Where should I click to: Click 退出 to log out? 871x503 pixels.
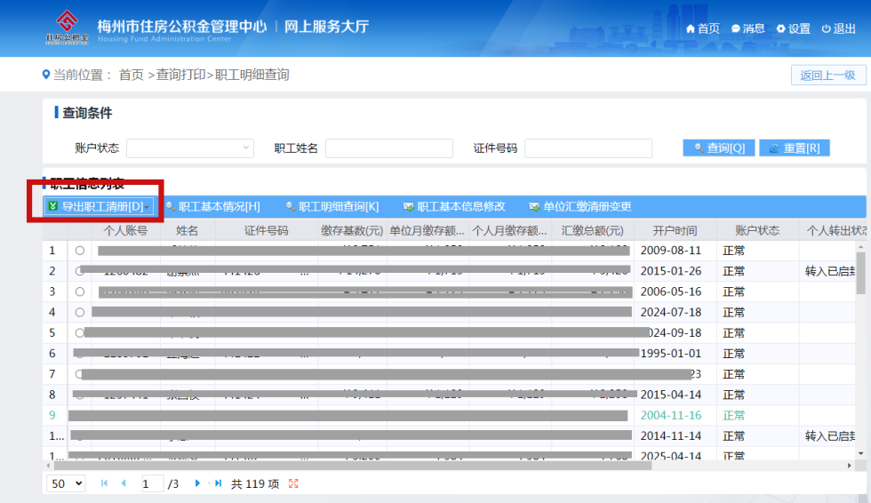point(839,28)
